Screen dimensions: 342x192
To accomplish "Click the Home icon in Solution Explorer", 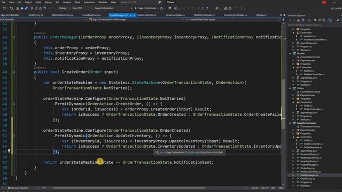I will (x=298, y=20).
